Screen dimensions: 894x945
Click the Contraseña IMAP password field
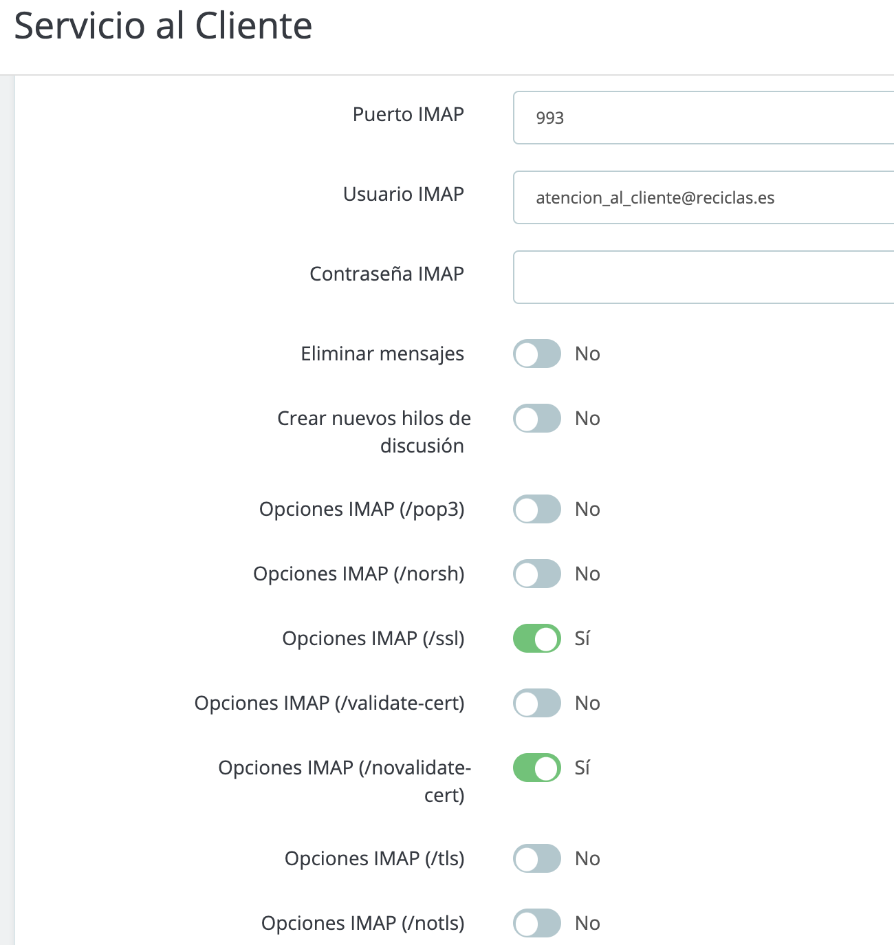(701, 277)
